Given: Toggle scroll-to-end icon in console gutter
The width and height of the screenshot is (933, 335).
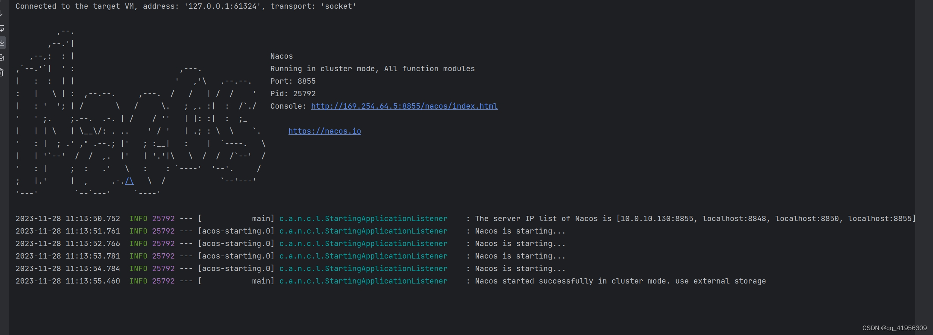Looking at the screenshot, I should click(x=2, y=43).
